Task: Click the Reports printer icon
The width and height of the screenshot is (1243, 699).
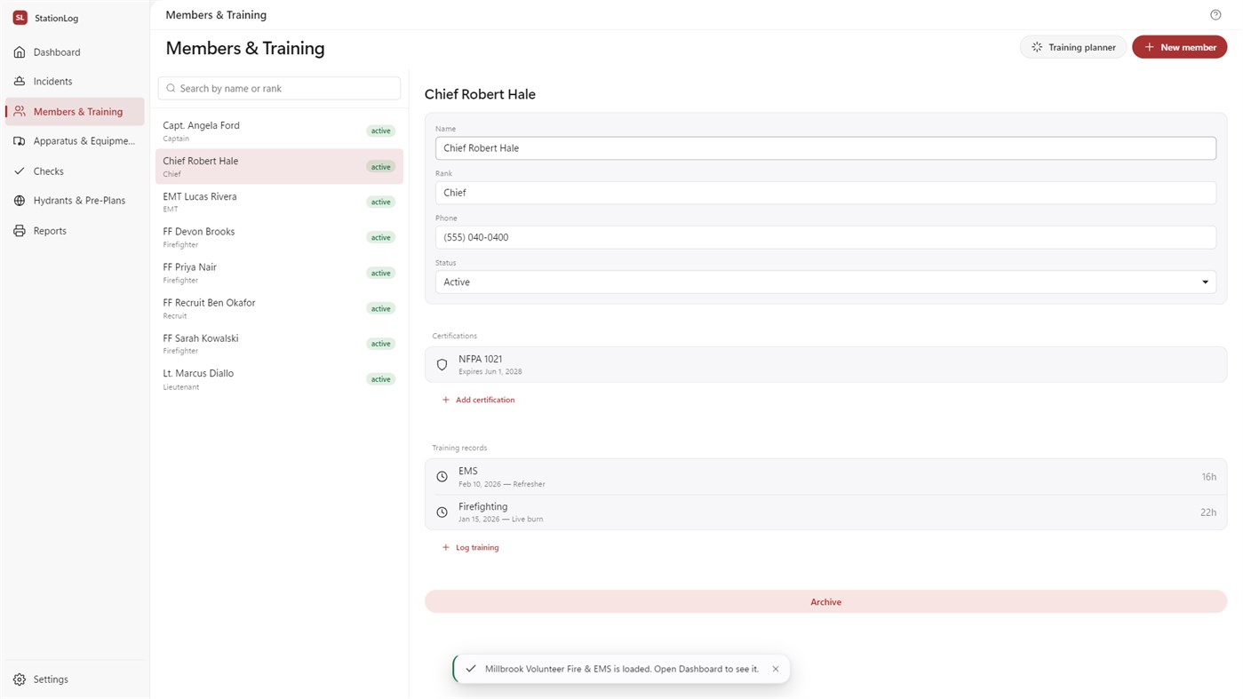Action: click(20, 231)
